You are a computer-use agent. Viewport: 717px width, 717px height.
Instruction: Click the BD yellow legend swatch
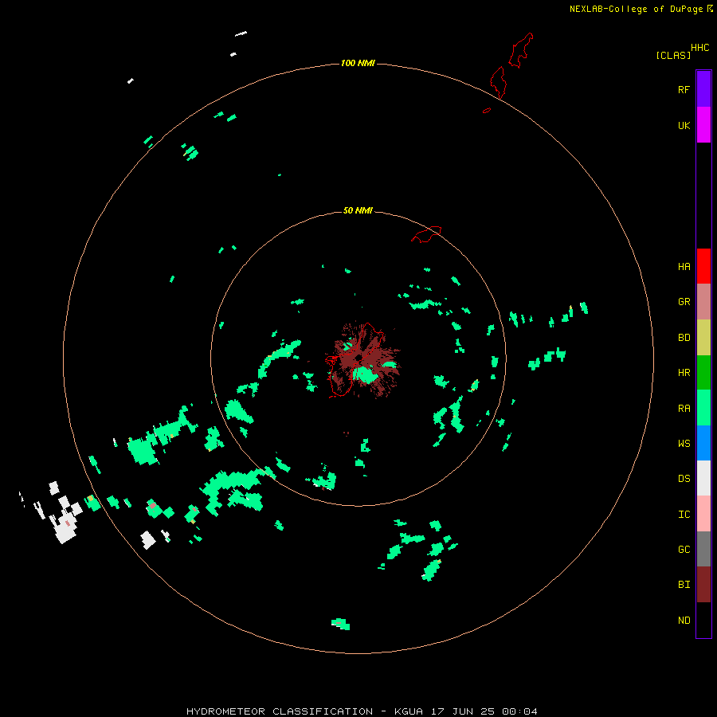[x=703, y=338]
